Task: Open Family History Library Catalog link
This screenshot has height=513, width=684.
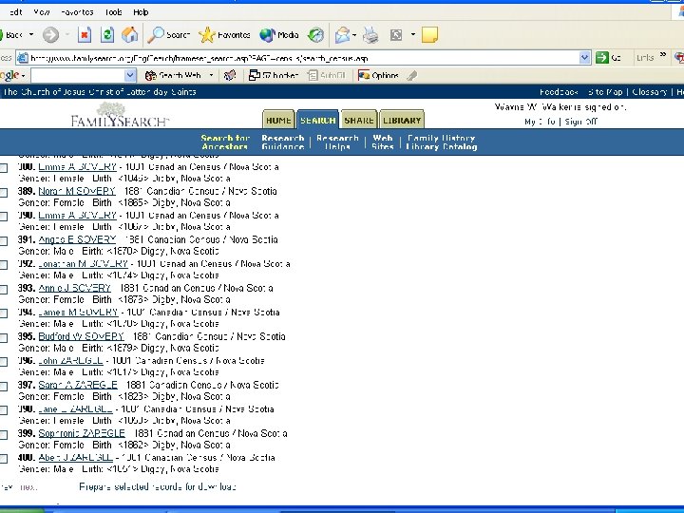Action: (442, 142)
